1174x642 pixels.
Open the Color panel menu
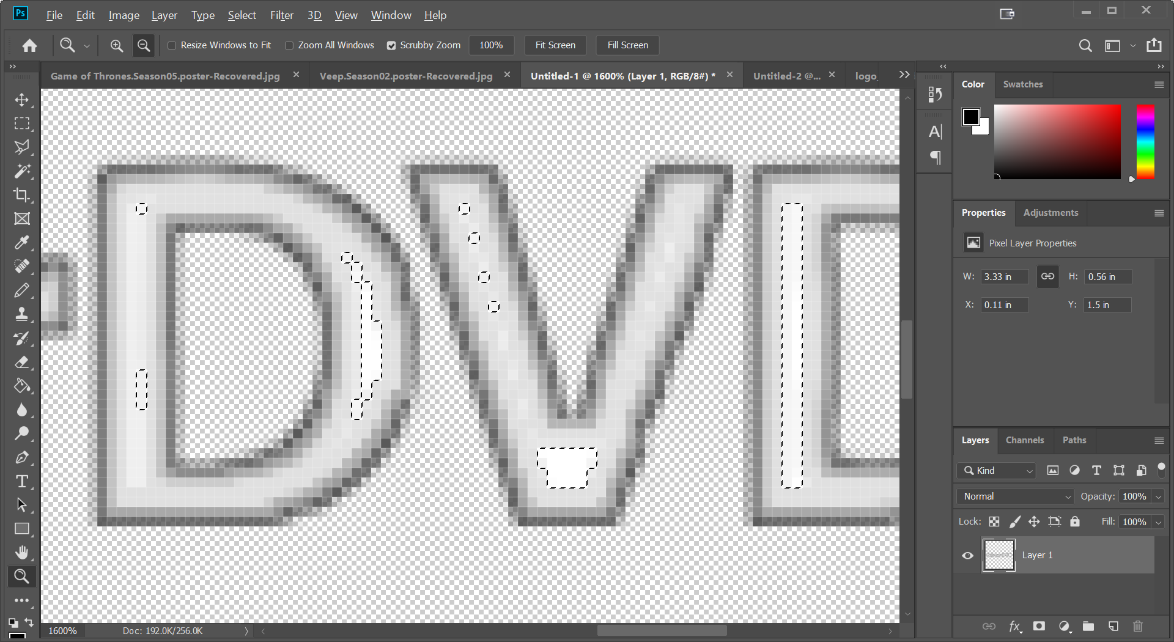1159,84
